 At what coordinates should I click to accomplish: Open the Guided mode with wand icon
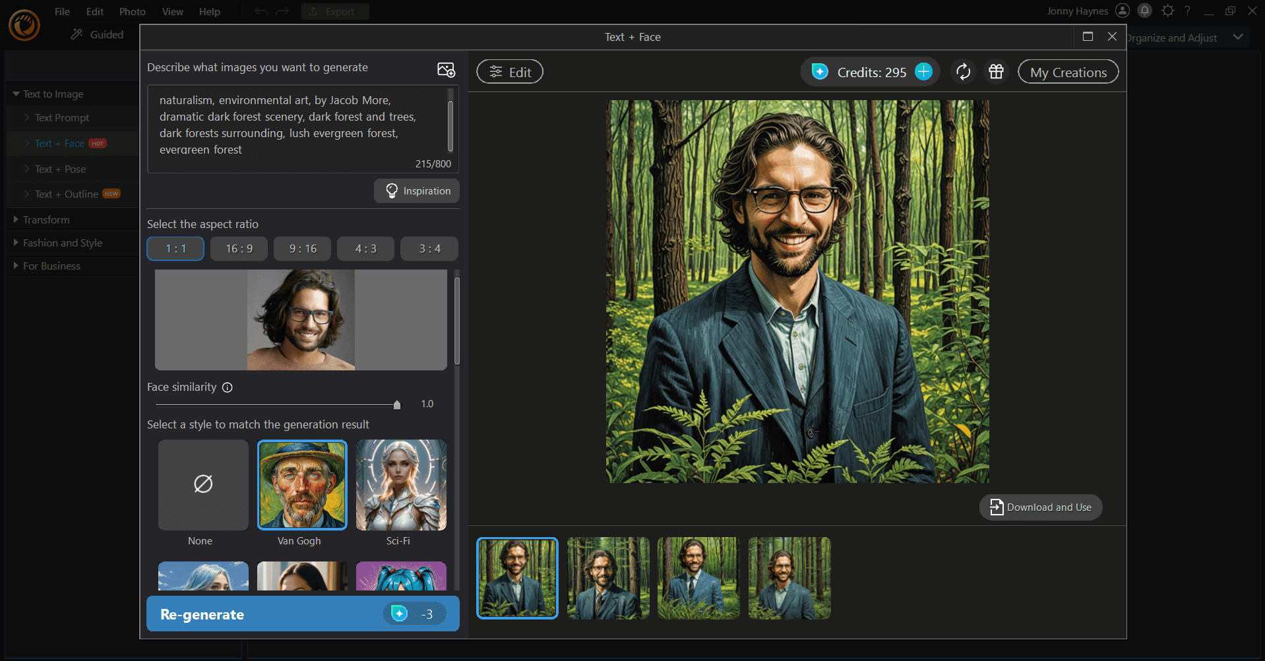(x=97, y=34)
